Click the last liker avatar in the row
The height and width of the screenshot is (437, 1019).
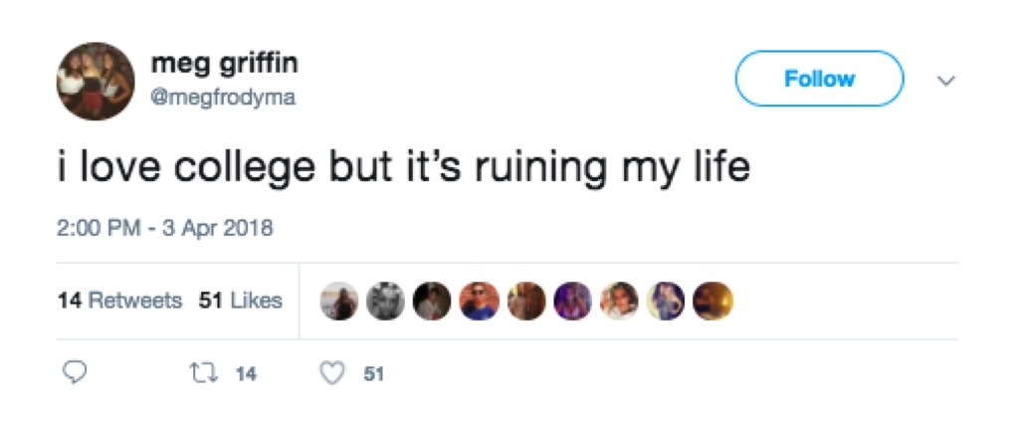coord(713,301)
